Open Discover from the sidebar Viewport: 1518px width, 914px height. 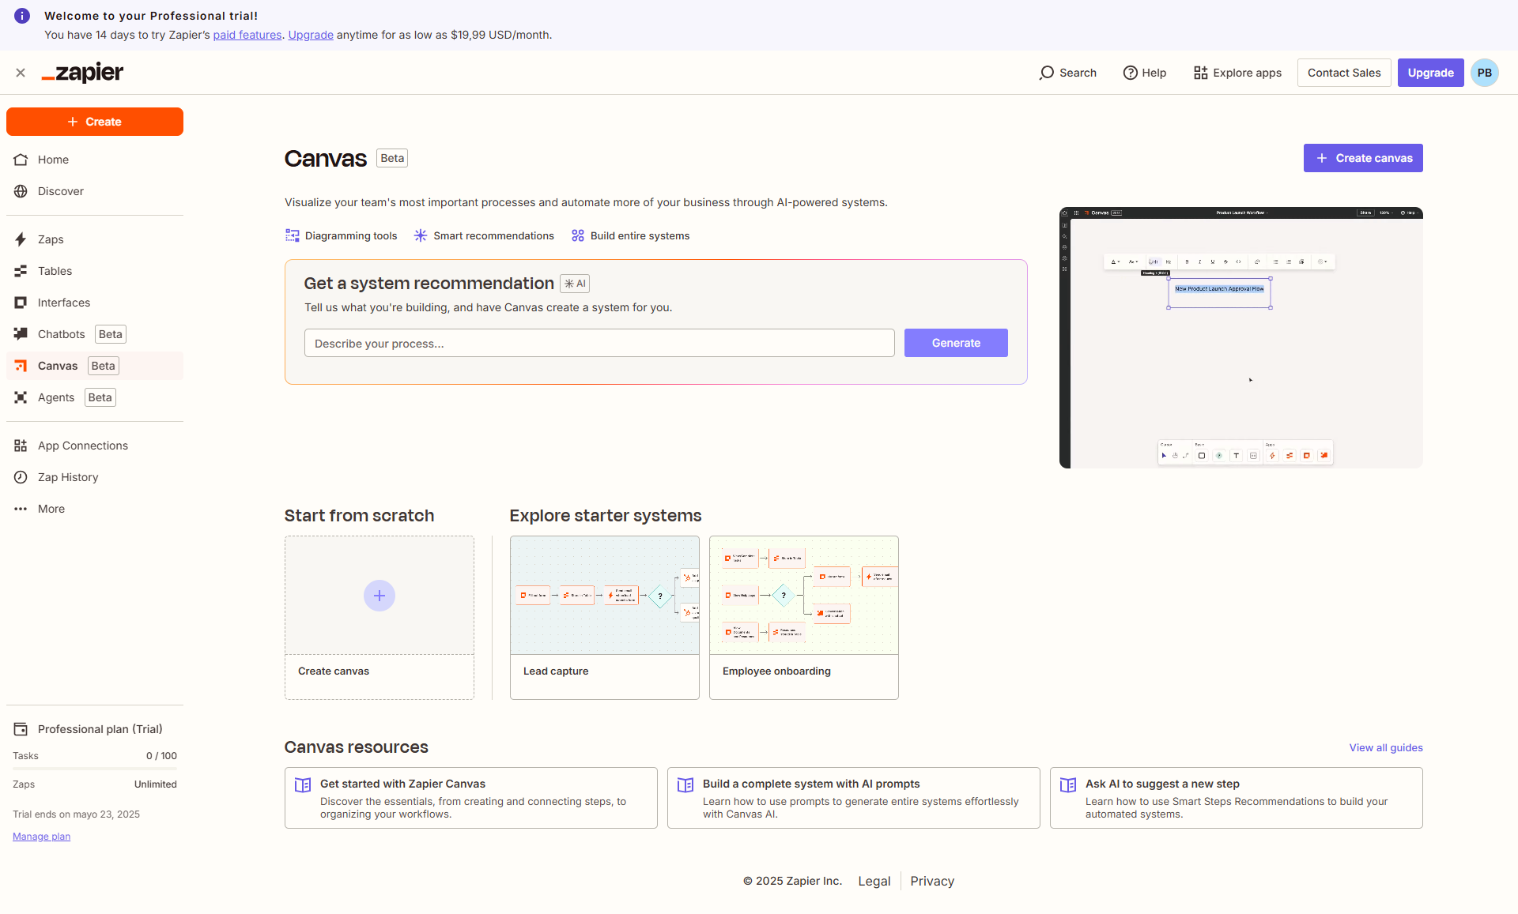(95, 191)
